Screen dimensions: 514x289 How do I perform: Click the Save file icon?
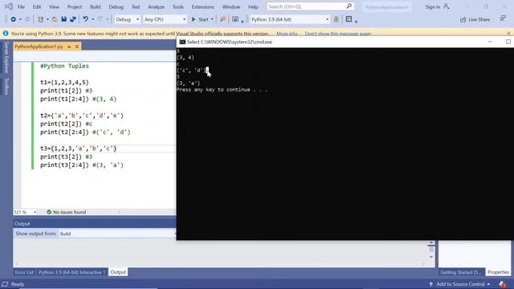click(x=64, y=19)
